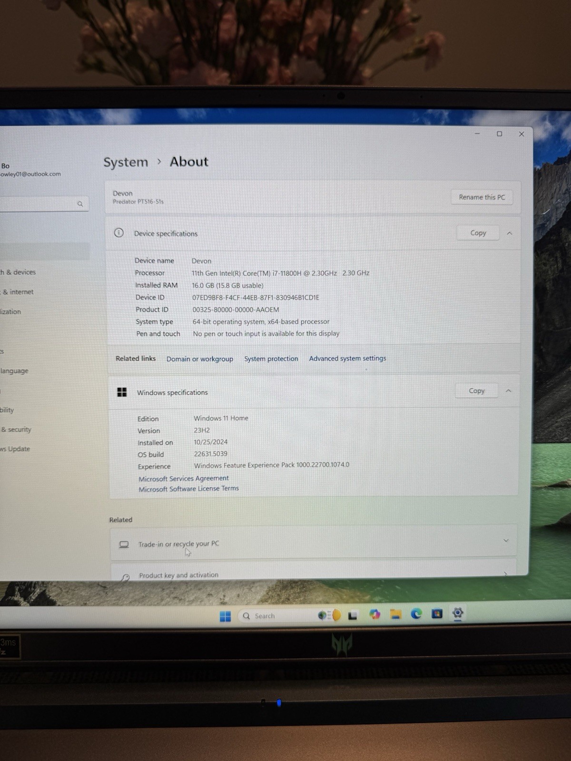Open the Windows Start menu
The width and height of the screenshot is (571, 761).
pos(225,616)
